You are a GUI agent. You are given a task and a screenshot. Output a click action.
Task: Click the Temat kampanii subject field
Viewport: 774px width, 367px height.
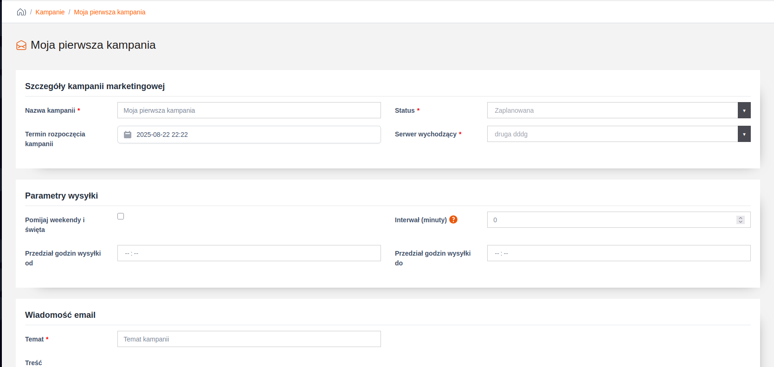[249, 339]
